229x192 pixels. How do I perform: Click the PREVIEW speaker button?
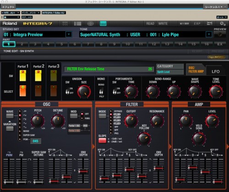220,34
